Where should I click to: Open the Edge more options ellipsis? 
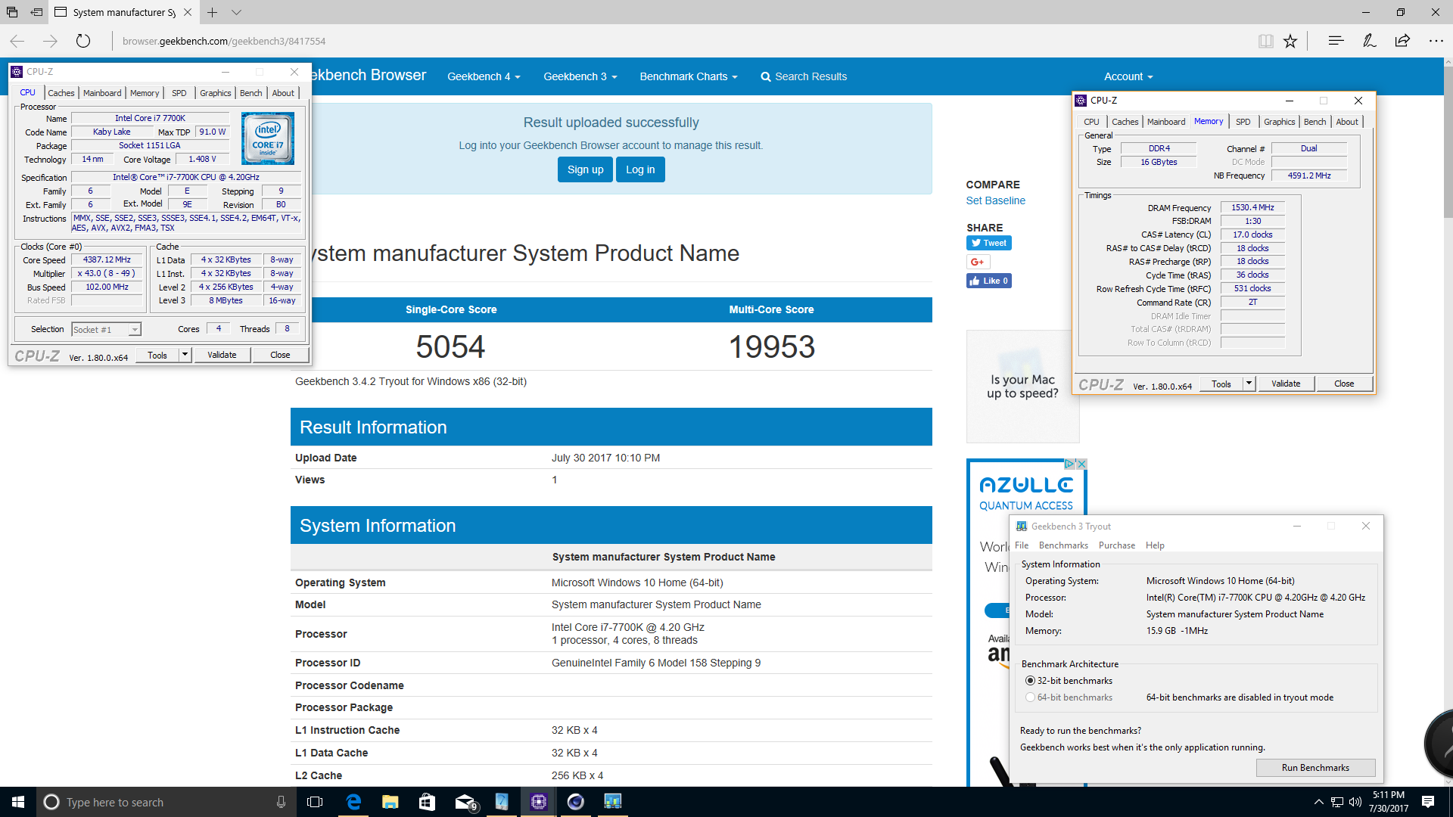click(1436, 41)
